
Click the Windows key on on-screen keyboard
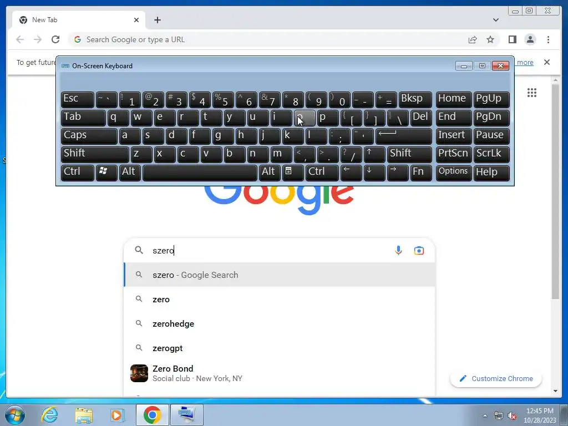(106, 172)
